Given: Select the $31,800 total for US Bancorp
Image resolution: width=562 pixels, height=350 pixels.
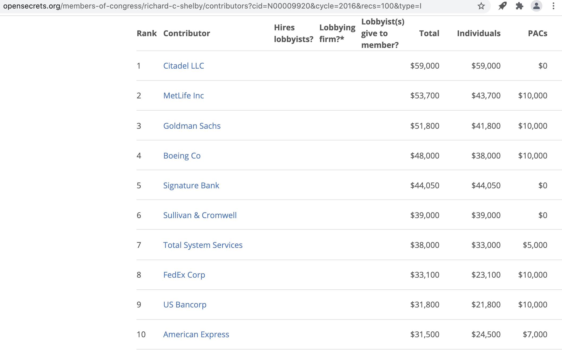Looking at the screenshot, I should point(425,305).
